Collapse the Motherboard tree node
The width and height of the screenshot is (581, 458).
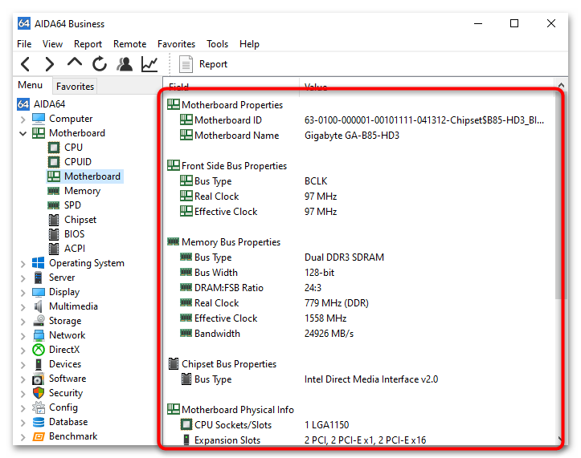pos(23,134)
